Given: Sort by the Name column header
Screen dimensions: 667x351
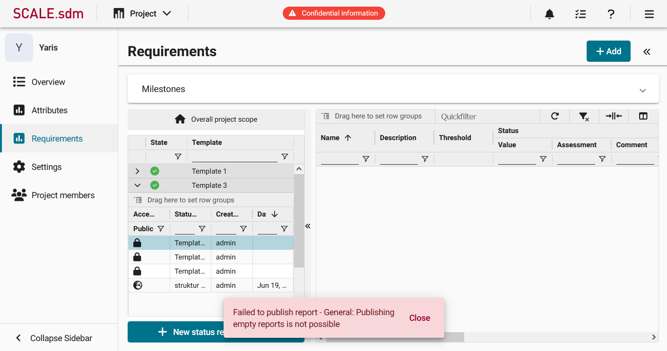Looking at the screenshot, I should pos(336,138).
